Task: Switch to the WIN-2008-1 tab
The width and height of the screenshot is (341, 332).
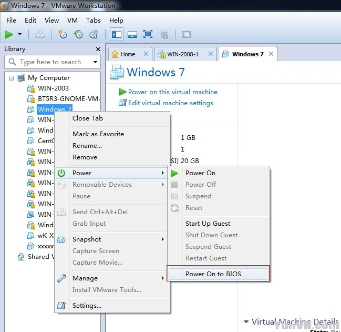Action: point(183,54)
